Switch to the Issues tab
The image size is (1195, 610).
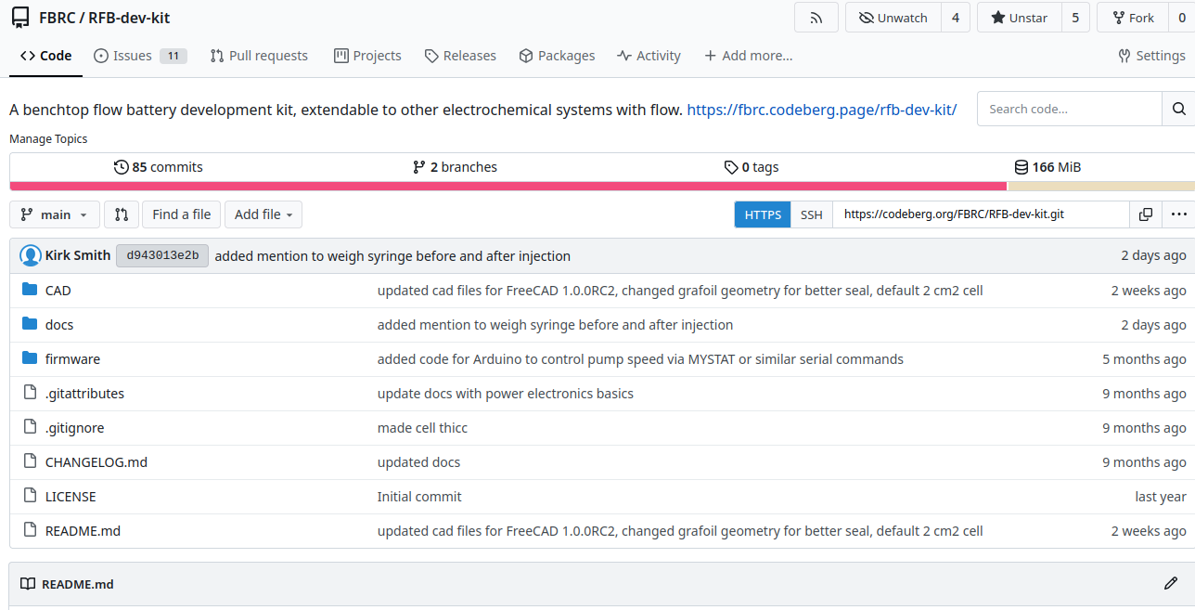click(x=132, y=56)
